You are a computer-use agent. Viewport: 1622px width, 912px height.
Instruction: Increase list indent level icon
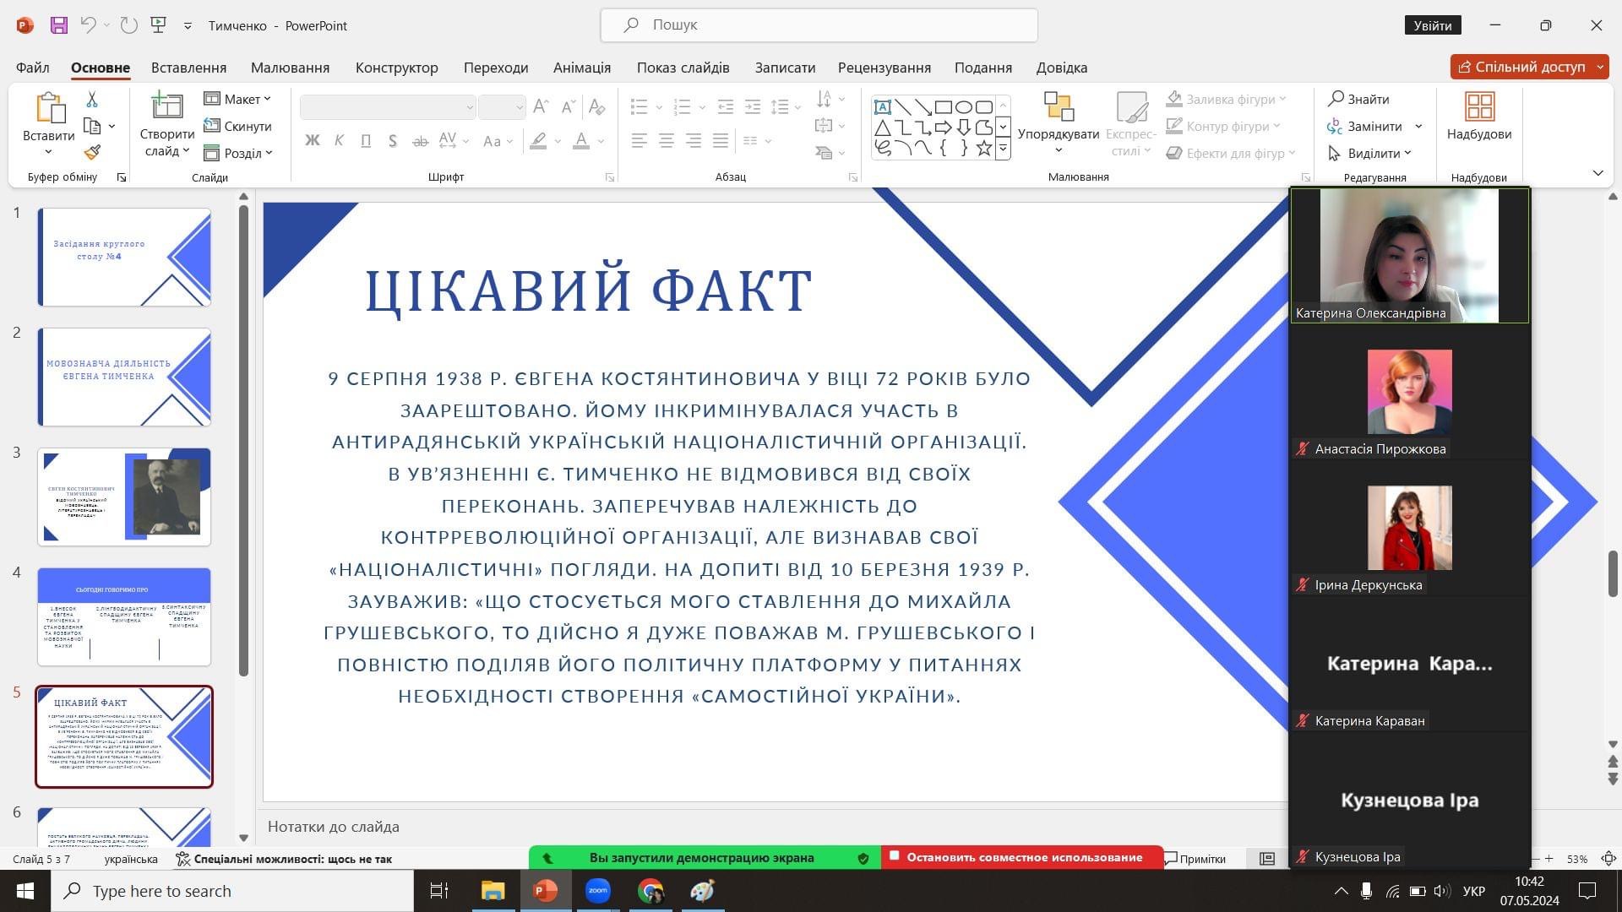[753, 106]
